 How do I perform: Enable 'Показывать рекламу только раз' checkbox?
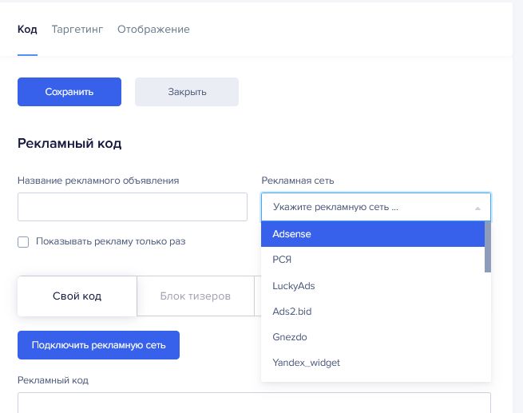pyautogui.click(x=23, y=242)
